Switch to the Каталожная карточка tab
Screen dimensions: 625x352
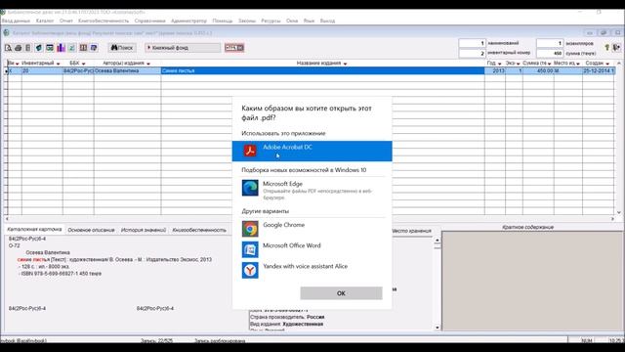(34, 230)
